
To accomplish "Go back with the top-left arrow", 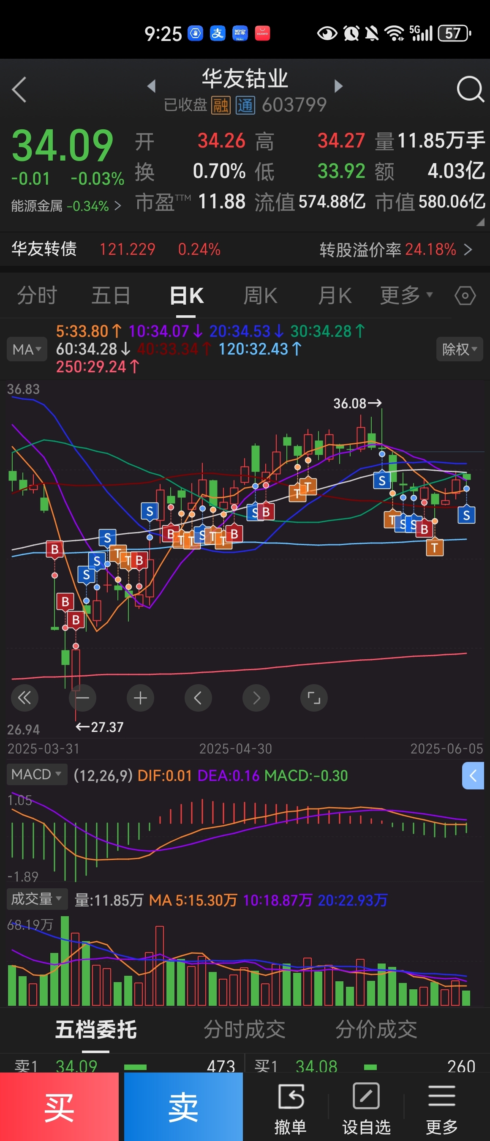I will tap(19, 90).
